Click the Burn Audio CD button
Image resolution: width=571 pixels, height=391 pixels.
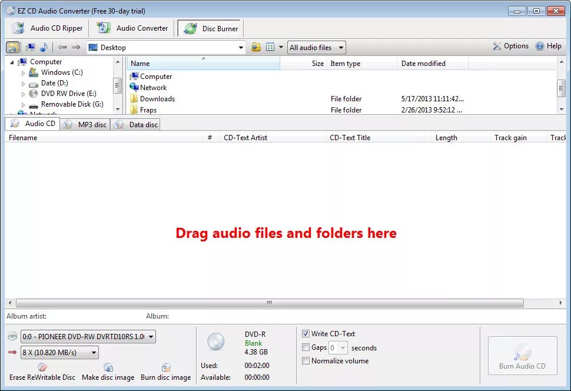pos(522,356)
